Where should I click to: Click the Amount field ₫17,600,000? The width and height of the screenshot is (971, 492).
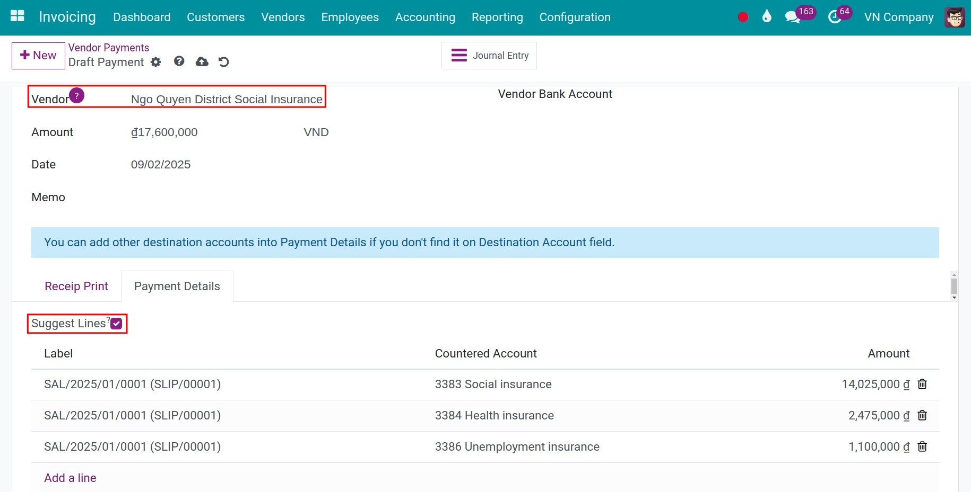164,132
